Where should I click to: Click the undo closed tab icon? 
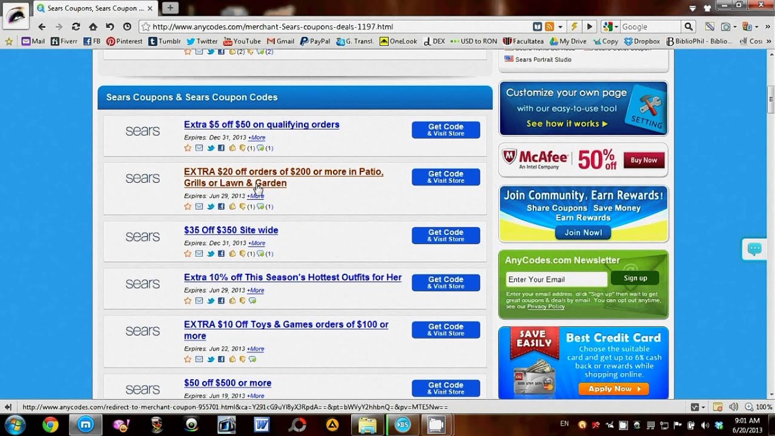click(110, 27)
